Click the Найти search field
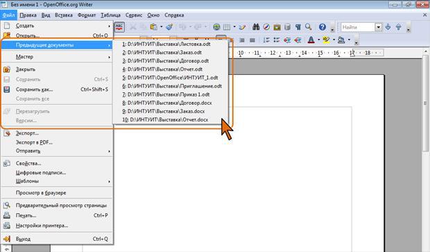Screen dimensions: 430x252 pyautogui.click(x=358, y=27)
